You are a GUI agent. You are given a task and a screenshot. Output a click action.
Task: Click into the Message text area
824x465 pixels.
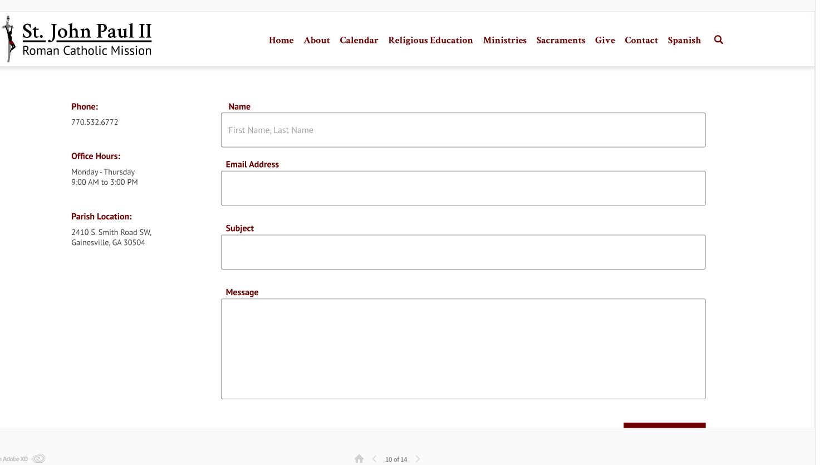[x=463, y=349]
